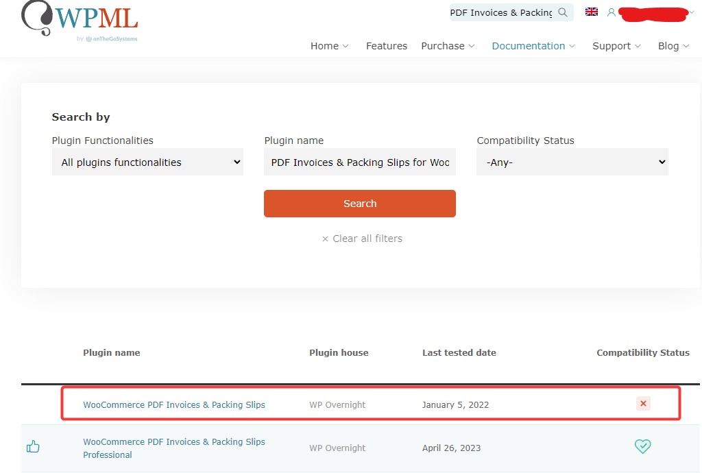Open the Plugin Functionalities dropdown
Screen dimensions: 702x473
click(x=148, y=162)
